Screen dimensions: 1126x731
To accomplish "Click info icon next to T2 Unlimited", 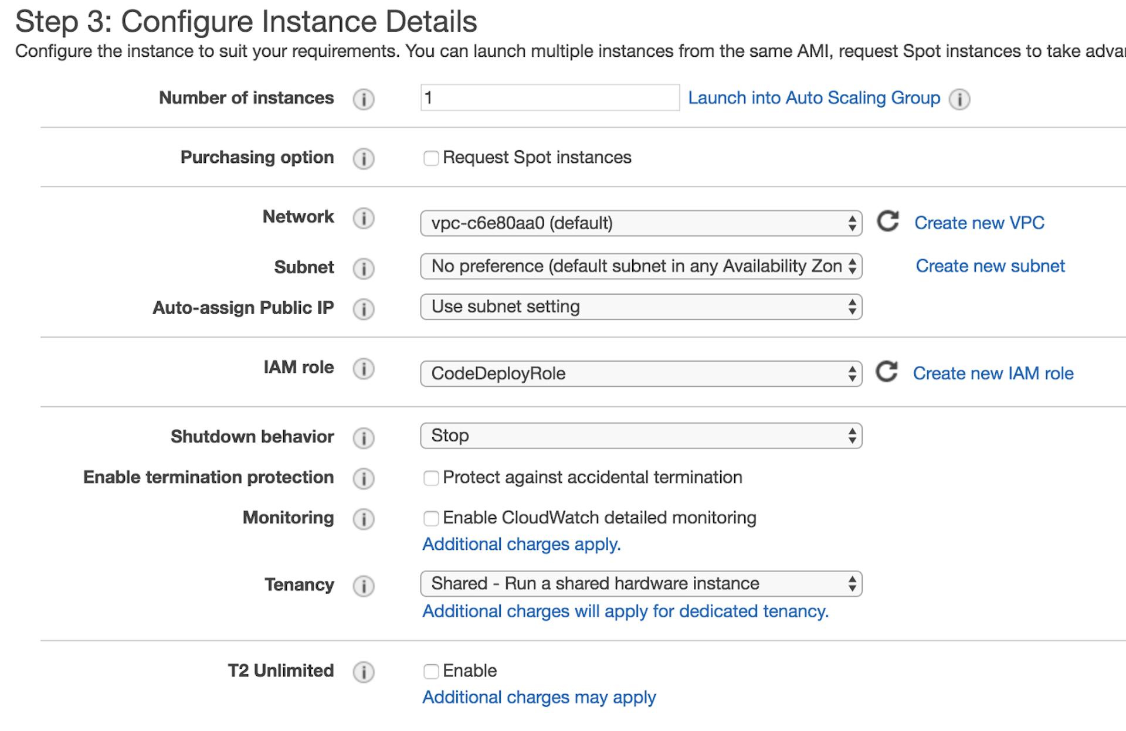I will coord(363,672).
